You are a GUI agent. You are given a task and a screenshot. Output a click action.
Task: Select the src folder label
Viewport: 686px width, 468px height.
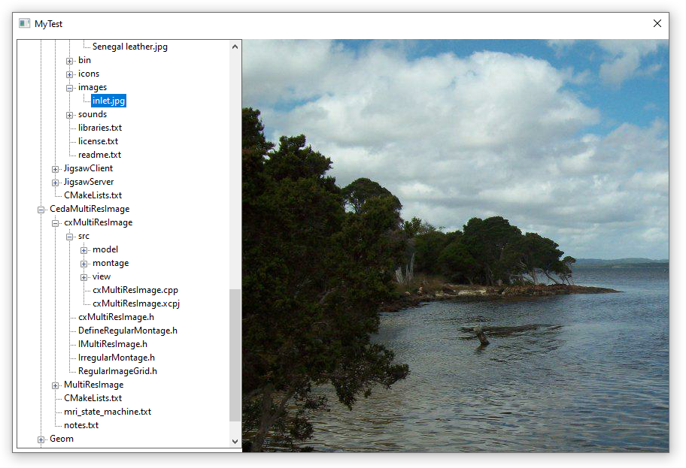pyautogui.click(x=83, y=236)
